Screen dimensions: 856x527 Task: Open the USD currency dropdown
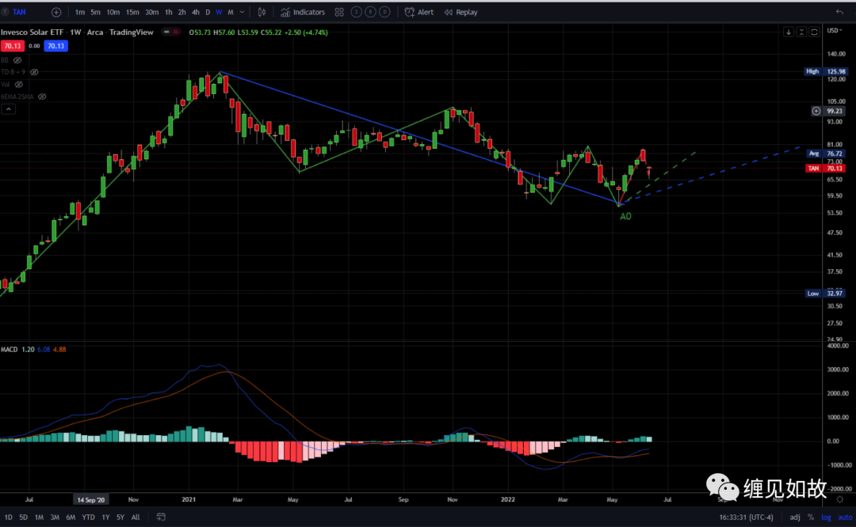tap(835, 31)
